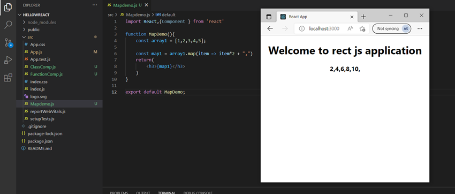Click line number 12 in editor gutter
The height and width of the screenshot is (194, 455).
[x=114, y=92]
